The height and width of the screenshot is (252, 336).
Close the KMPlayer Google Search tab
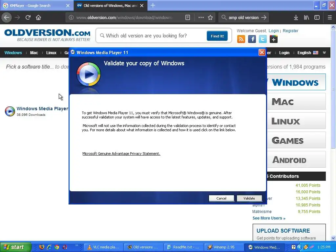coord(68,6)
